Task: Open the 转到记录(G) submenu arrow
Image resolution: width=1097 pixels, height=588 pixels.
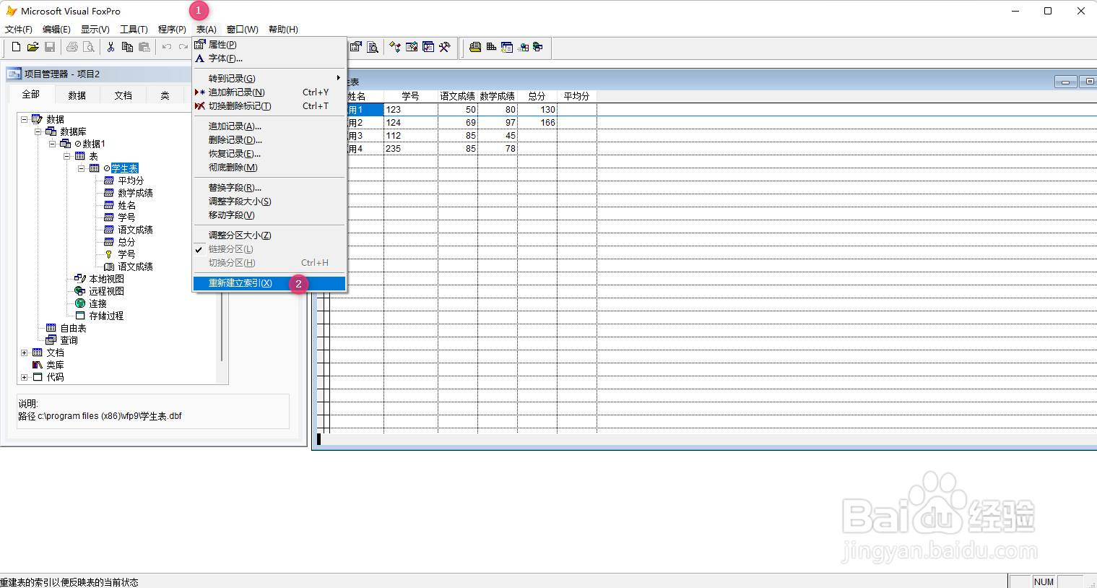Action: pyautogui.click(x=338, y=78)
